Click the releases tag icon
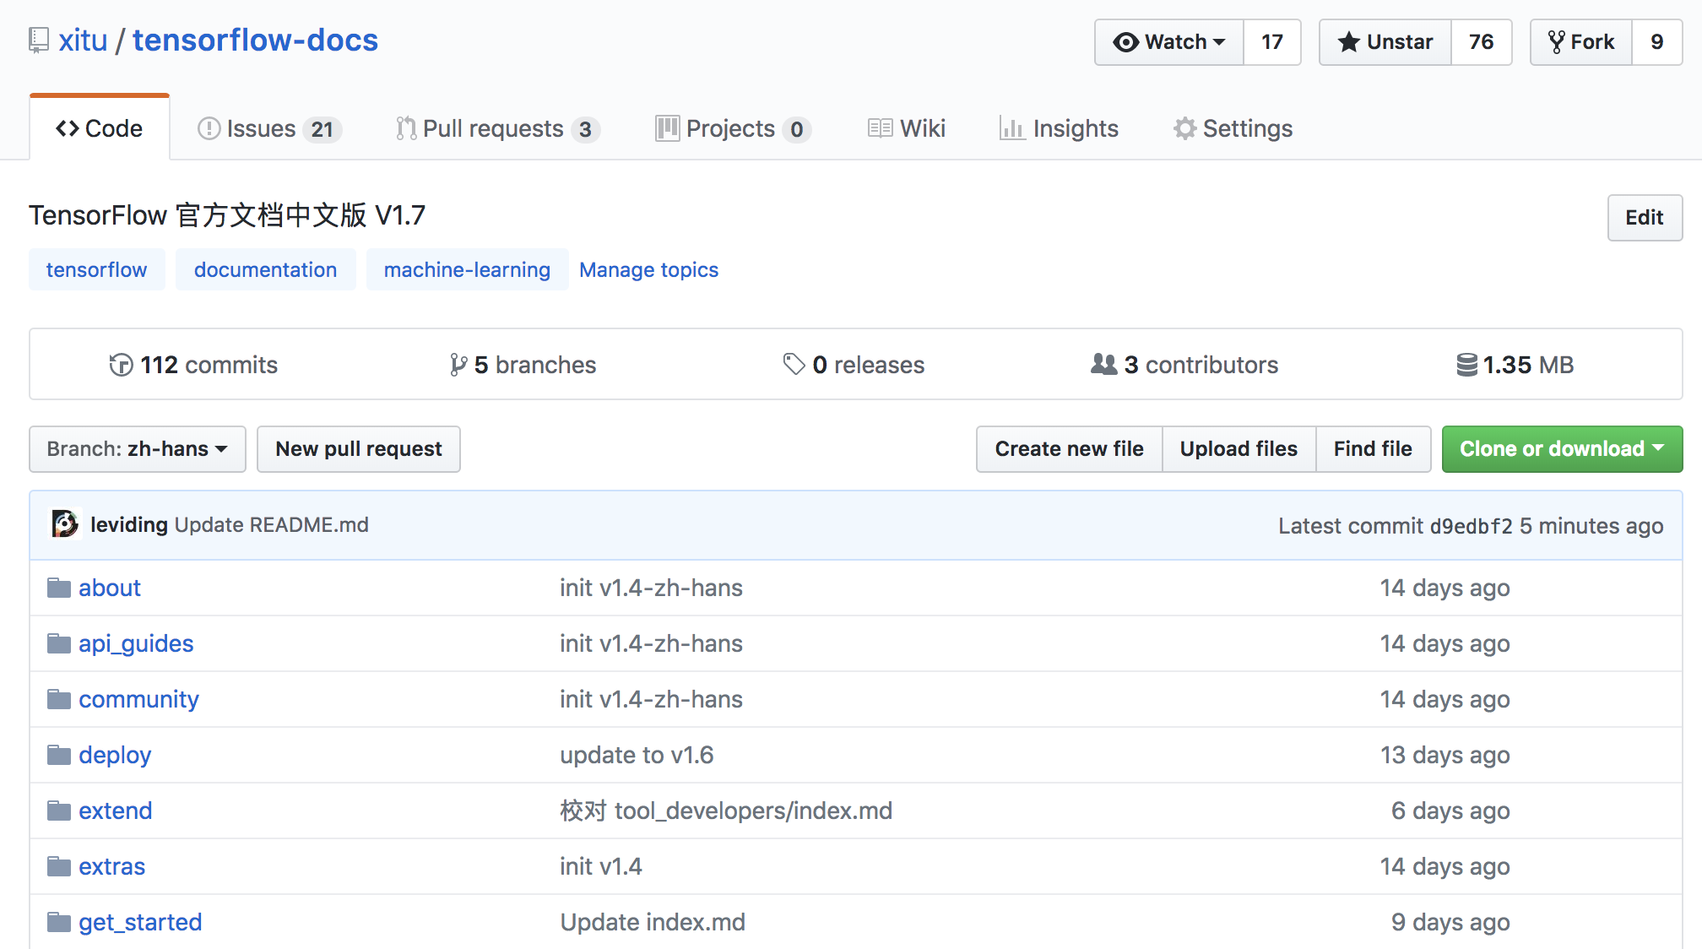The image size is (1702, 949). (794, 364)
